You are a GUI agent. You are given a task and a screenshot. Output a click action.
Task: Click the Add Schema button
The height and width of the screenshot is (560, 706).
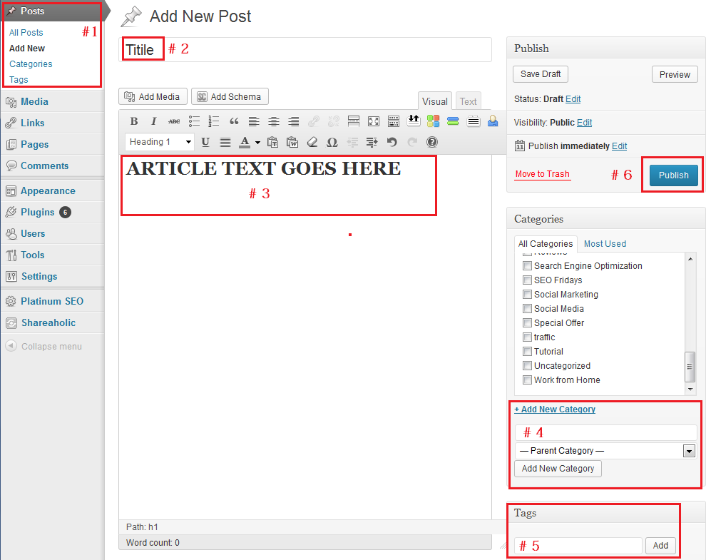(230, 97)
